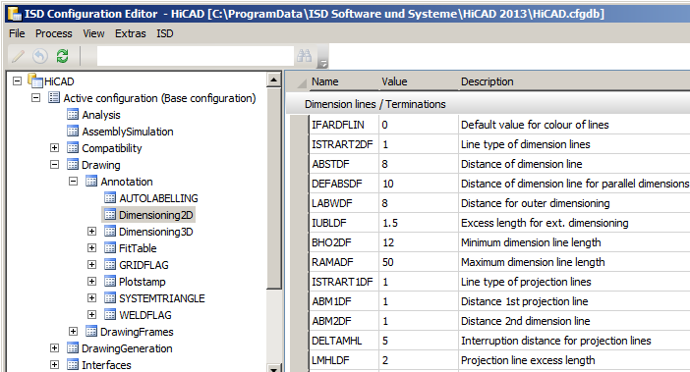Screen dimensions: 690x372
Task: Click the green refresh icon
Action: pos(63,56)
